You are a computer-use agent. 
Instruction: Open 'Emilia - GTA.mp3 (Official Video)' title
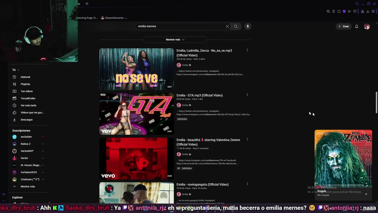(x=200, y=95)
